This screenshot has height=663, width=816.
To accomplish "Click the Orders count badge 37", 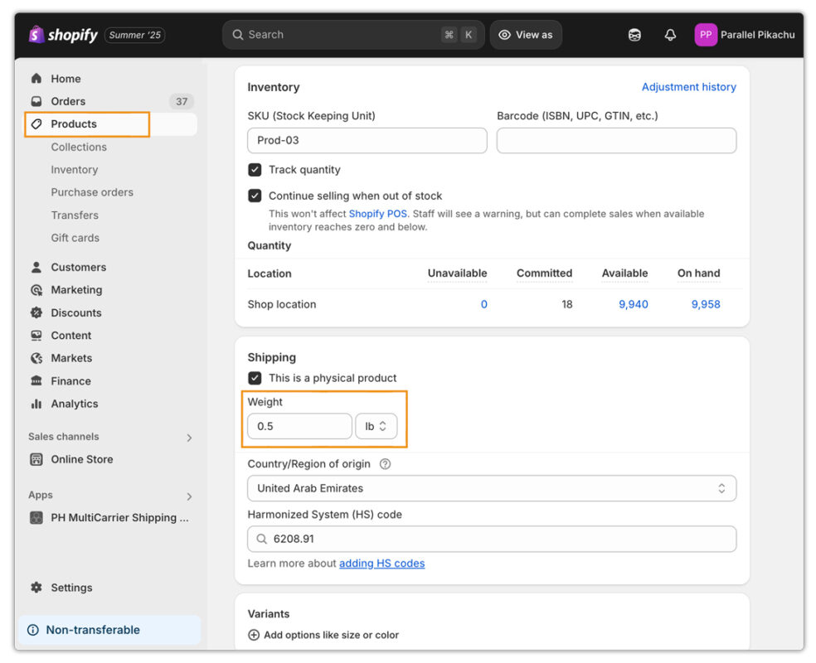I will click(181, 101).
